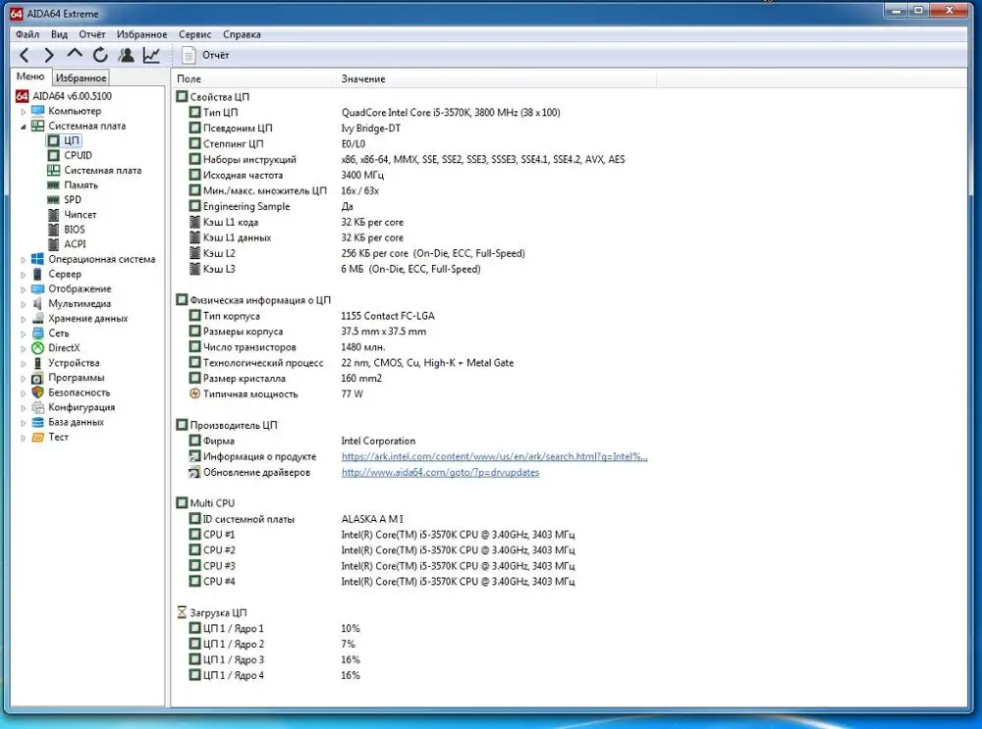Click the Безопасность shield icon

click(37, 392)
